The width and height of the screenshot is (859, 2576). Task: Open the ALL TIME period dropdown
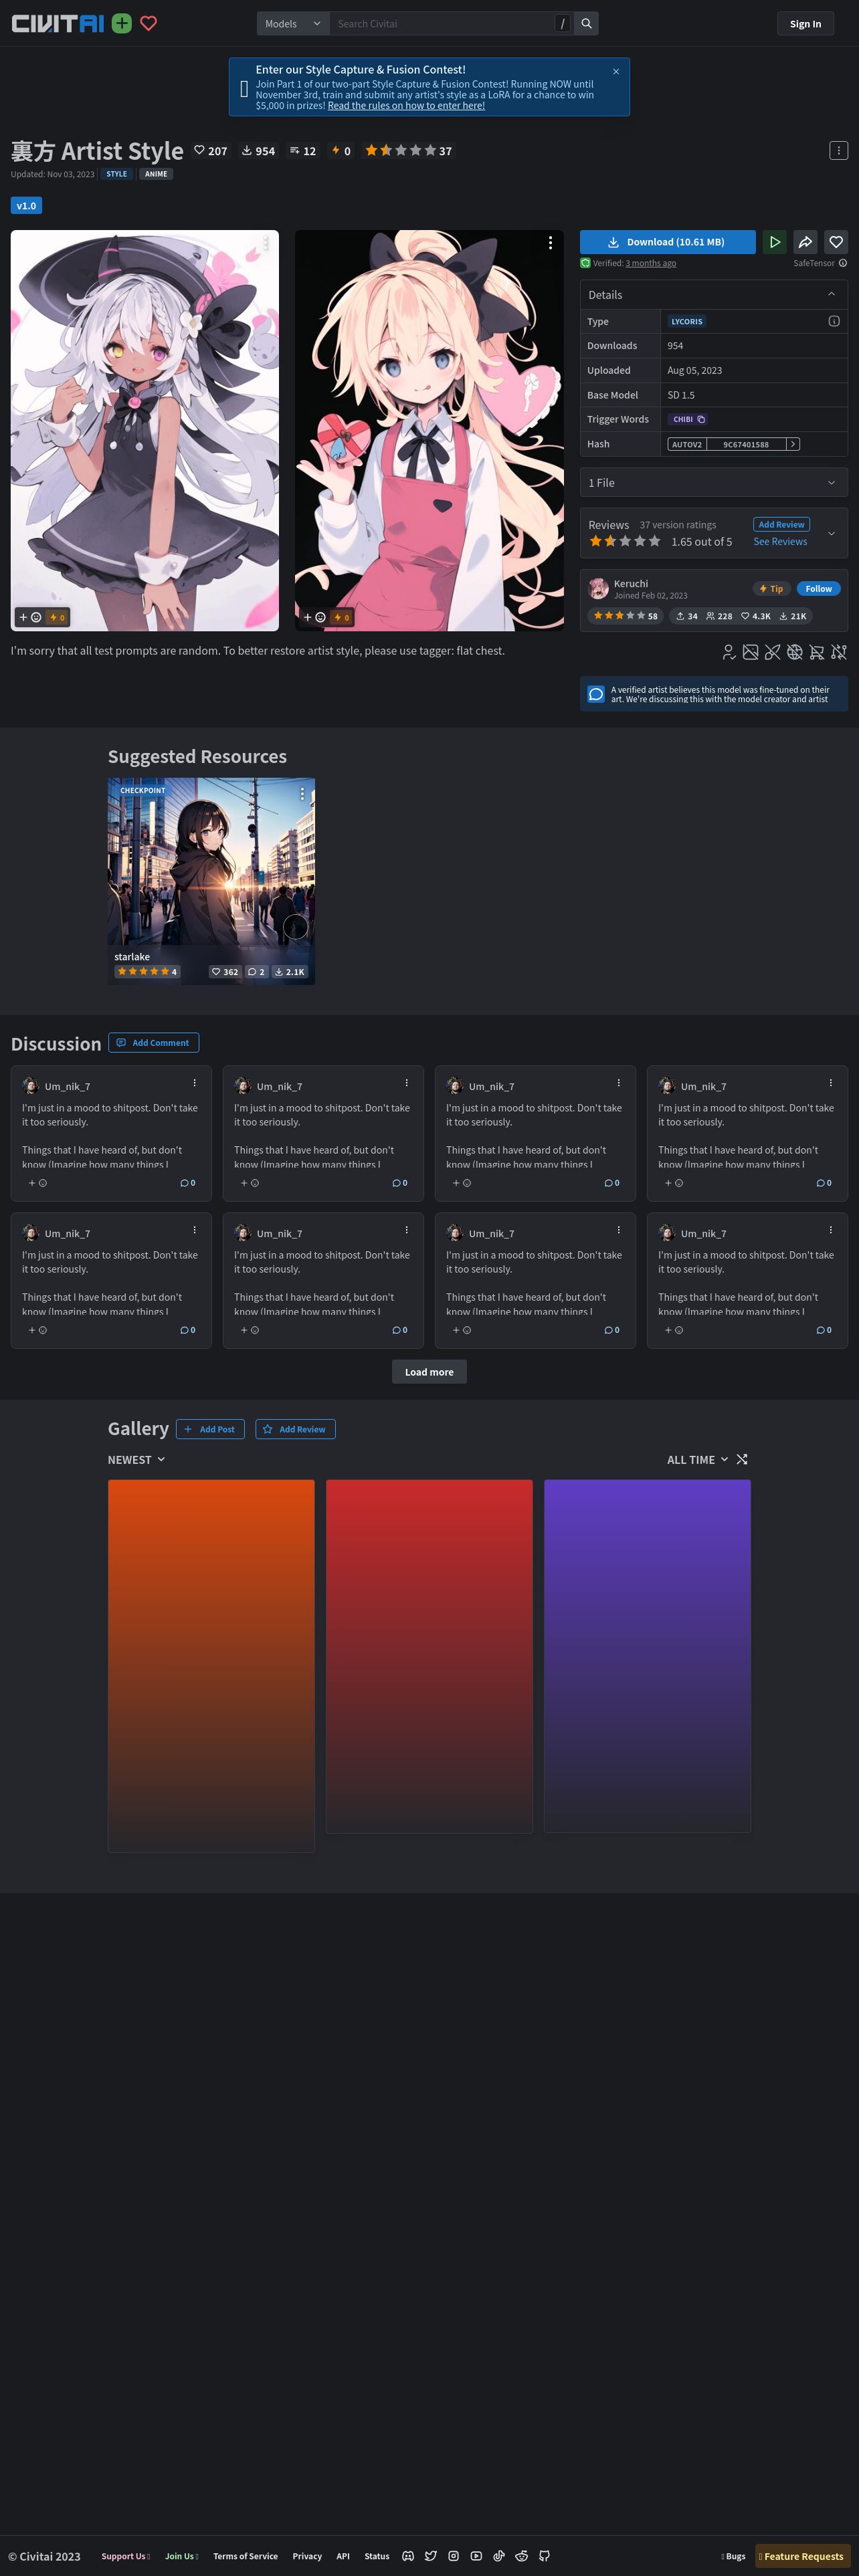[697, 1459]
